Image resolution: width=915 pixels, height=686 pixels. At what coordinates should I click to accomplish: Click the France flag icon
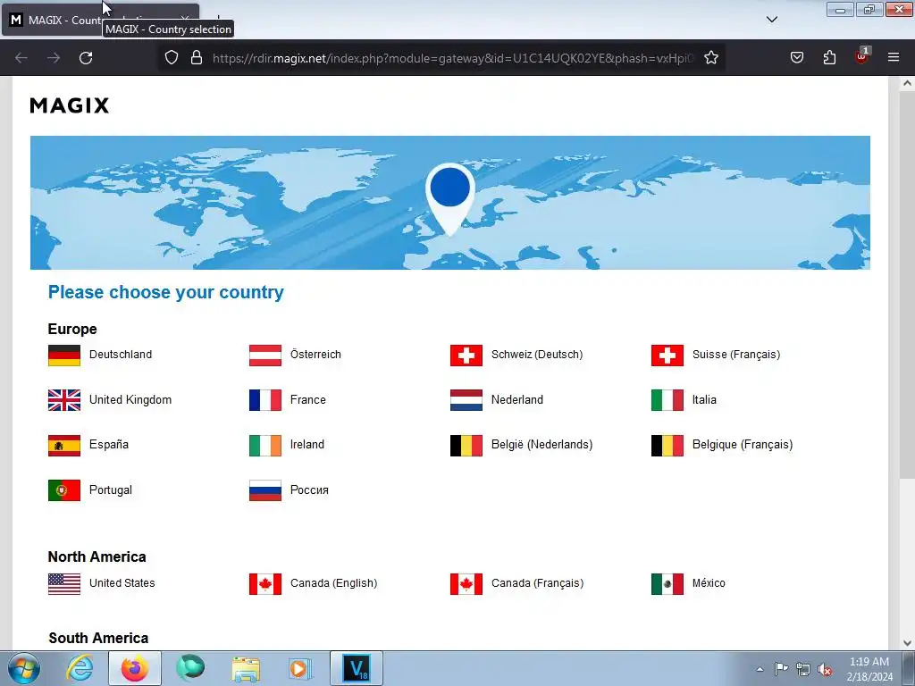pos(264,400)
